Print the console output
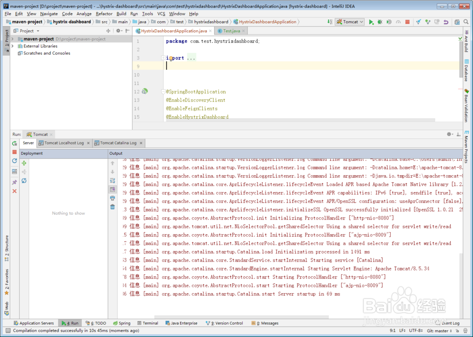 [113, 198]
